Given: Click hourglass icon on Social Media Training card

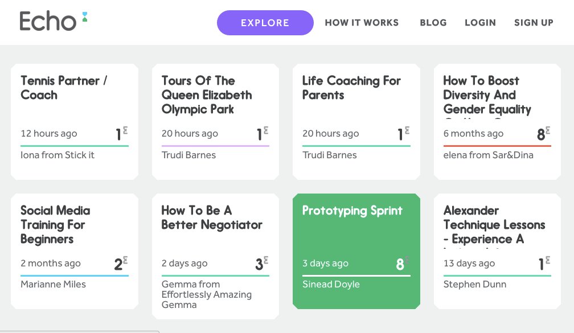Looking at the screenshot, I should click(125, 260).
